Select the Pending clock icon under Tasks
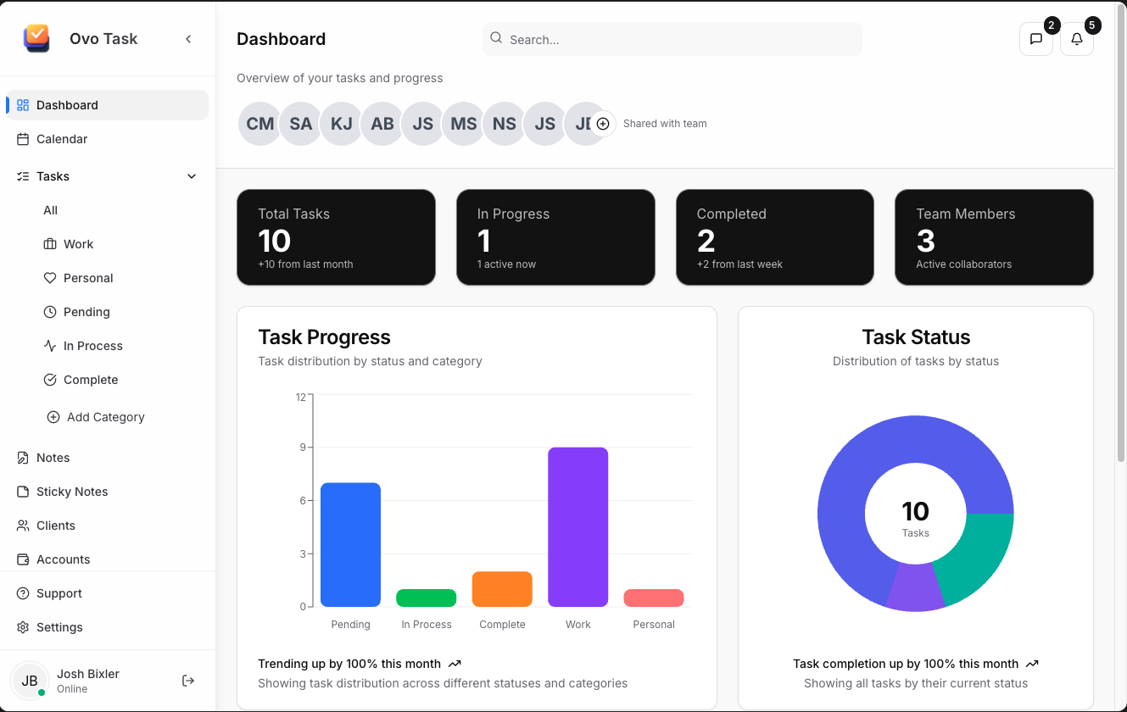The height and width of the screenshot is (712, 1127). (x=50, y=312)
